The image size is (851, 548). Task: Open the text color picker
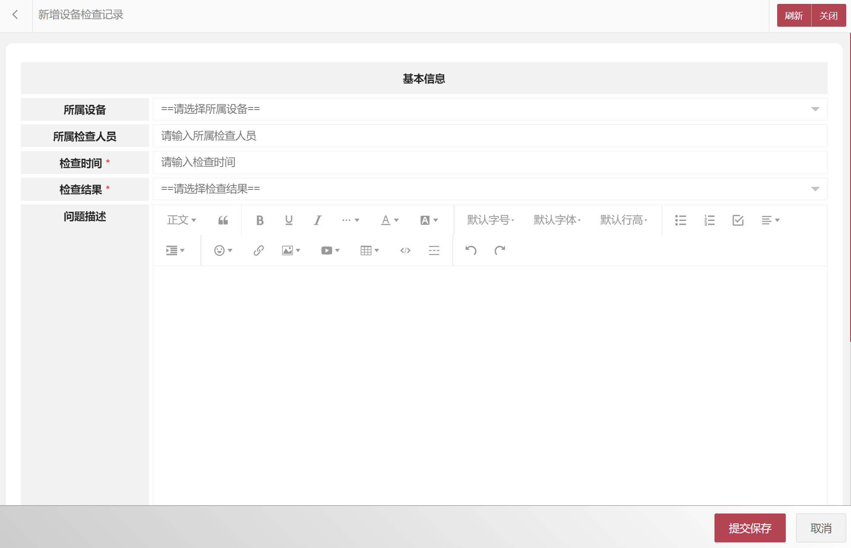(x=389, y=220)
